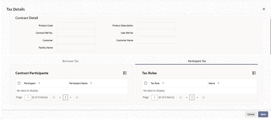Sort by the Tax Rule column arrows
The width and height of the screenshot is (271, 120).
[163, 83]
